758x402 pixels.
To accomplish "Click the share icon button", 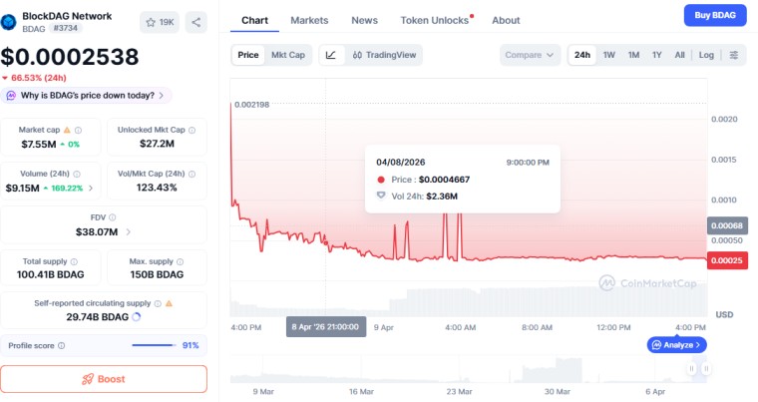I will [195, 21].
